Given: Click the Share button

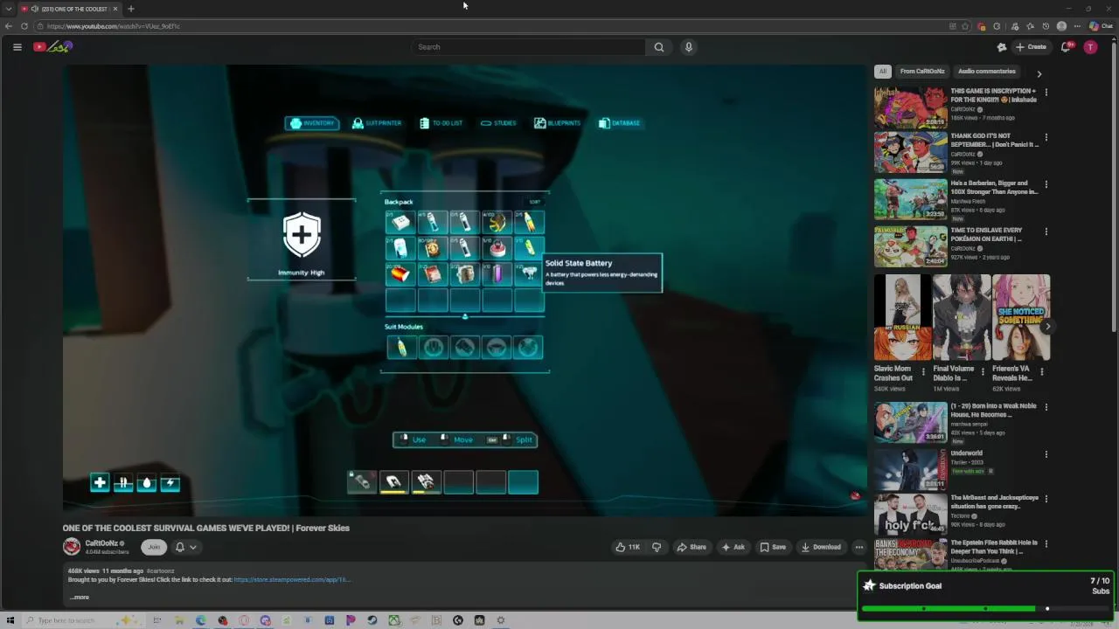Looking at the screenshot, I should [692, 547].
